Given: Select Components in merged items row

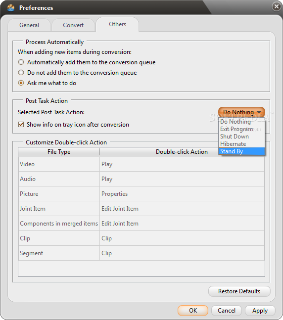Looking at the screenshot, I should (59, 224).
